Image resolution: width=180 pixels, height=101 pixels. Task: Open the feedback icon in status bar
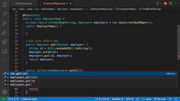tap(170, 99)
